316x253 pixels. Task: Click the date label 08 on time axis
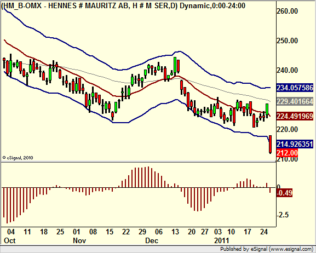pyautogui.click(x=93, y=232)
